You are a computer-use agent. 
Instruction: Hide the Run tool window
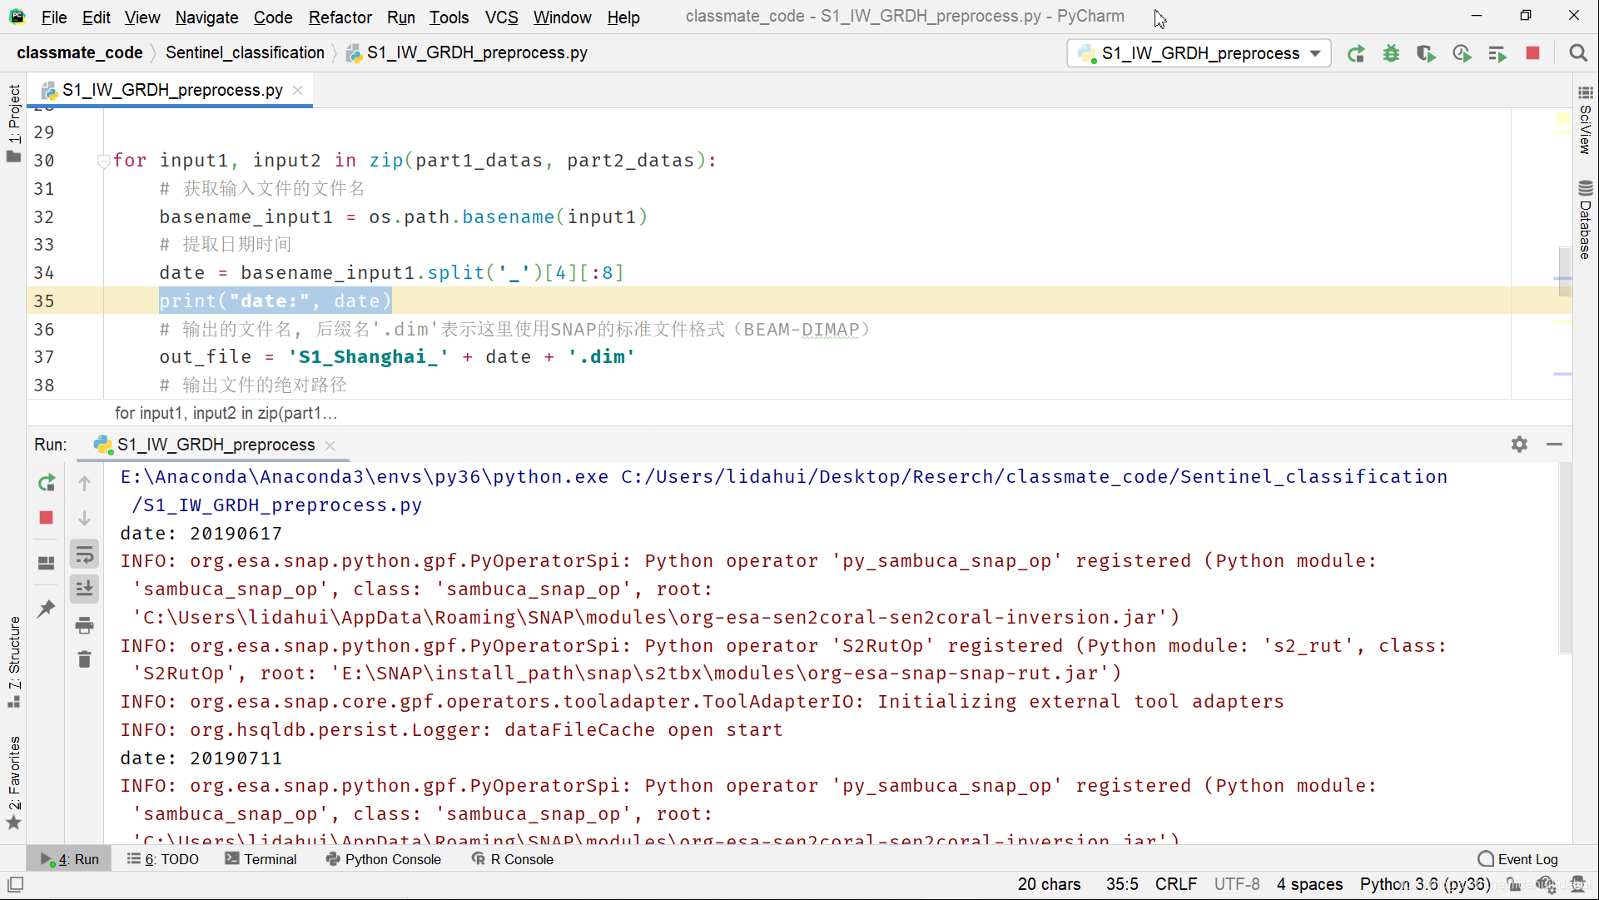pos(1554,445)
